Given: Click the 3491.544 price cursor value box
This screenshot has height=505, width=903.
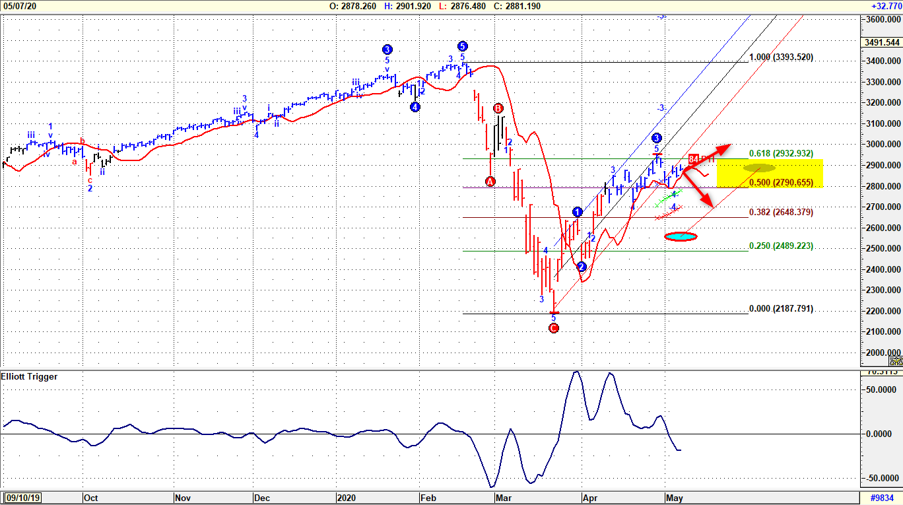Looking at the screenshot, I should click(x=881, y=43).
